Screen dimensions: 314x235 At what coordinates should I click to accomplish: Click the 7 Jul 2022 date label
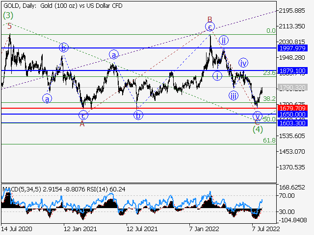(266, 229)
